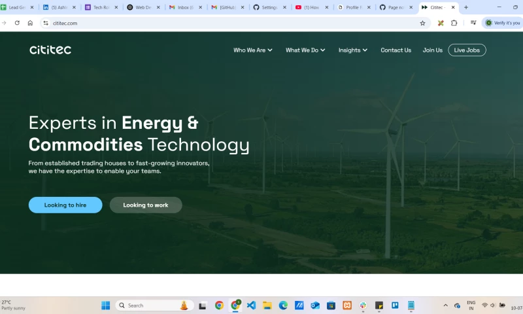Click the forward navigation arrow

(x=4, y=23)
